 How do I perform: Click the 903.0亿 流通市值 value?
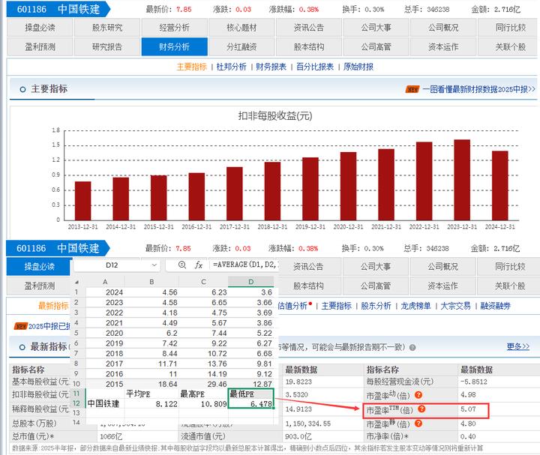[298, 436]
